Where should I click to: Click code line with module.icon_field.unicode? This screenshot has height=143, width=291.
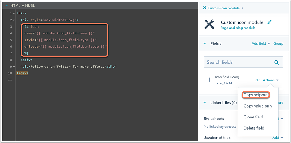pyautogui.click(x=65, y=47)
